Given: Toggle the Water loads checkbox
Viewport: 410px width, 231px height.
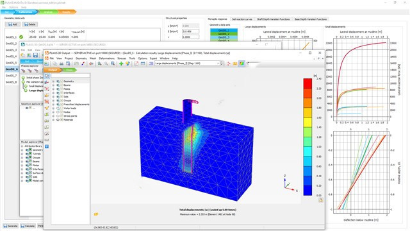Looking at the screenshot, I should [x=61, y=108].
